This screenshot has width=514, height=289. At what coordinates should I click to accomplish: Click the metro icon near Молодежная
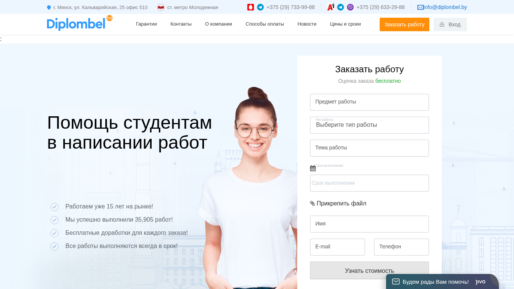161,7
